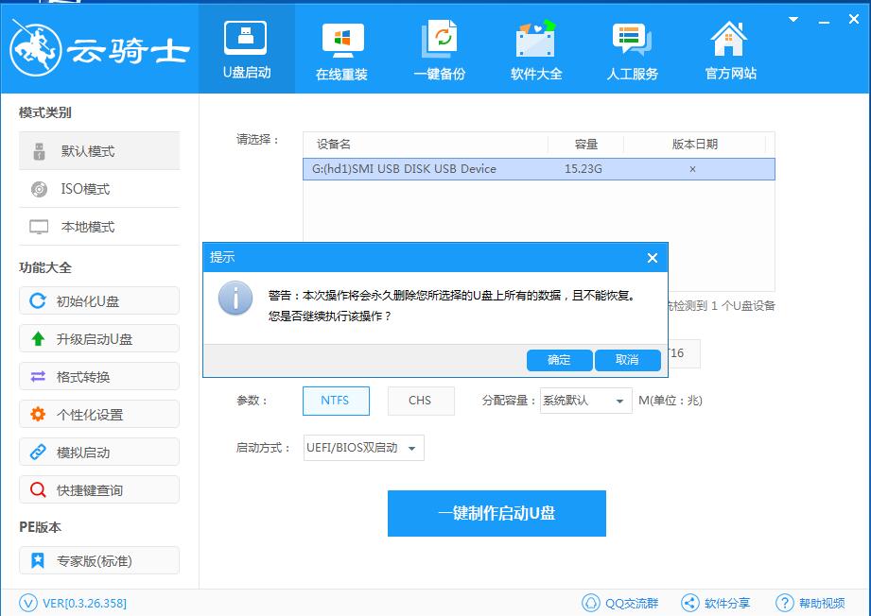The height and width of the screenshot is (616, 871).
Task: Open the U盘启动 tab icon
Action: (x=245, y=38)
